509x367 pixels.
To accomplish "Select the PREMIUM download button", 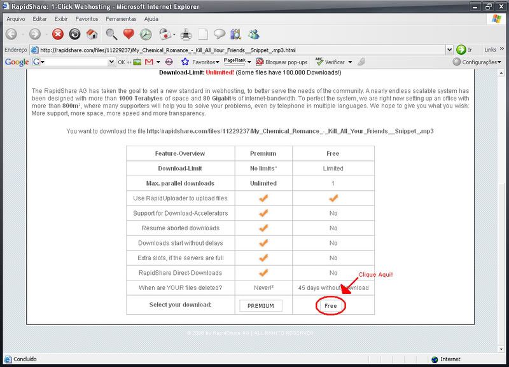I will pyautogui.click(x=260, y=306).
